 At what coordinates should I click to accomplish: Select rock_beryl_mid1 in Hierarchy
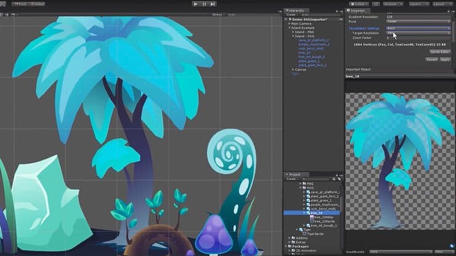click(311, 49)
